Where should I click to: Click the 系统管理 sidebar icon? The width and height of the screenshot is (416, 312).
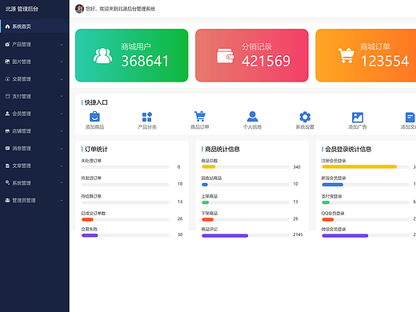(7, 182)
